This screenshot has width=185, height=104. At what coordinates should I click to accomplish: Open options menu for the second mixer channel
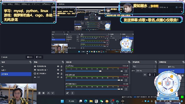(x=126, y=80)
